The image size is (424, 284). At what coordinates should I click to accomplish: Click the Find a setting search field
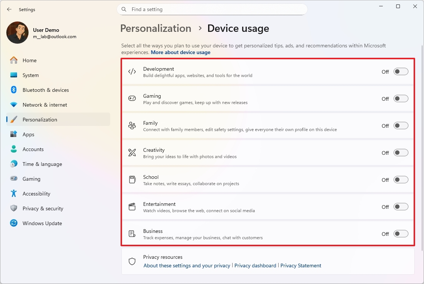pyautogui.click(x=212, y=9)
